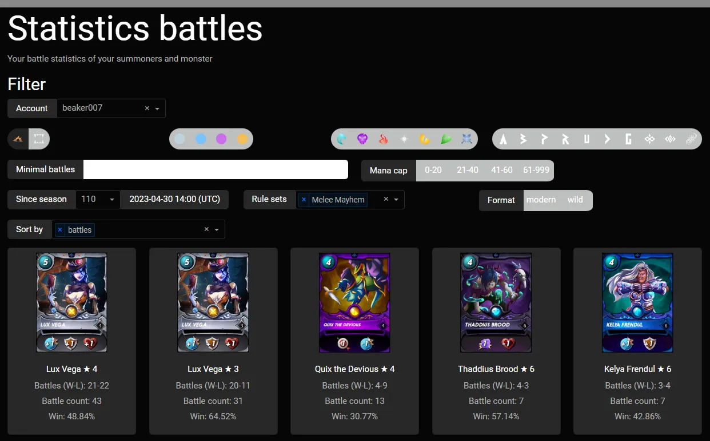710x441 pixels.
Task: Switch format to wild
Action: (575, 200)
